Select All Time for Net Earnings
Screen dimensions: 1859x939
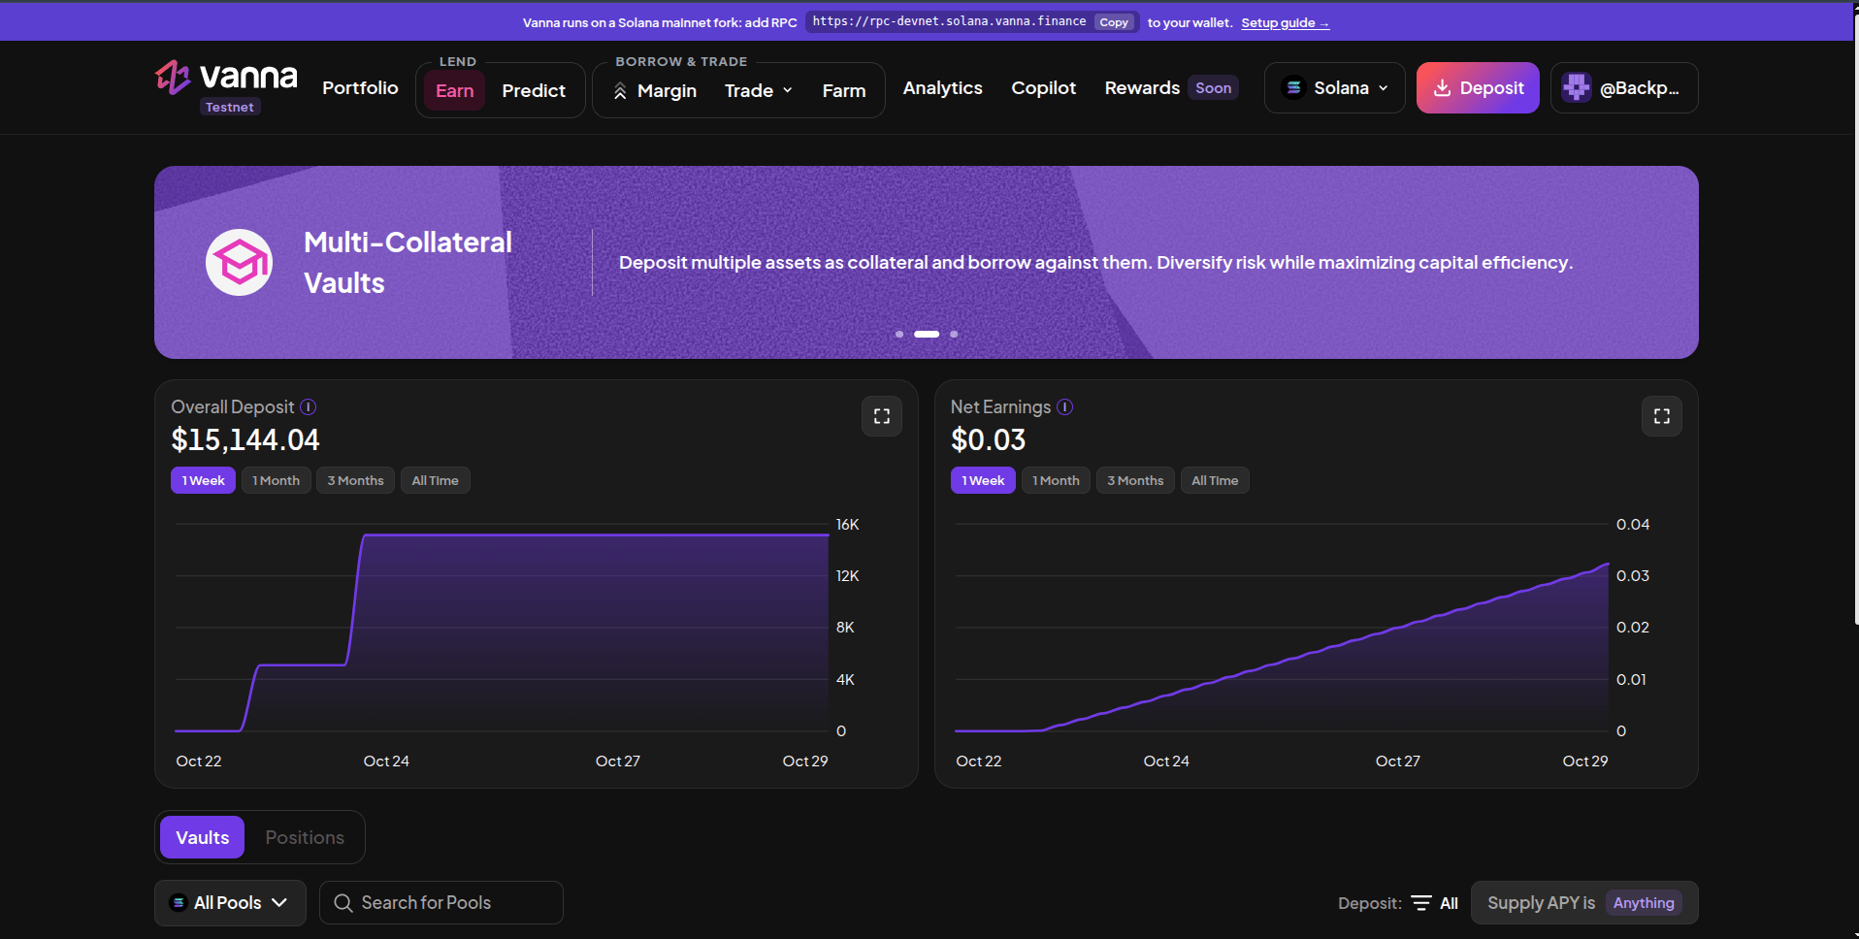[x=1215, y=480]
